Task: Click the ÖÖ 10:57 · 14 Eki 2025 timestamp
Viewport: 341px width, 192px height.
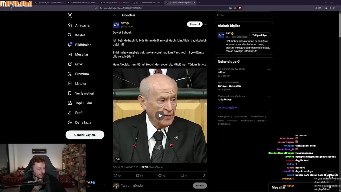Action: click(125, 167)
